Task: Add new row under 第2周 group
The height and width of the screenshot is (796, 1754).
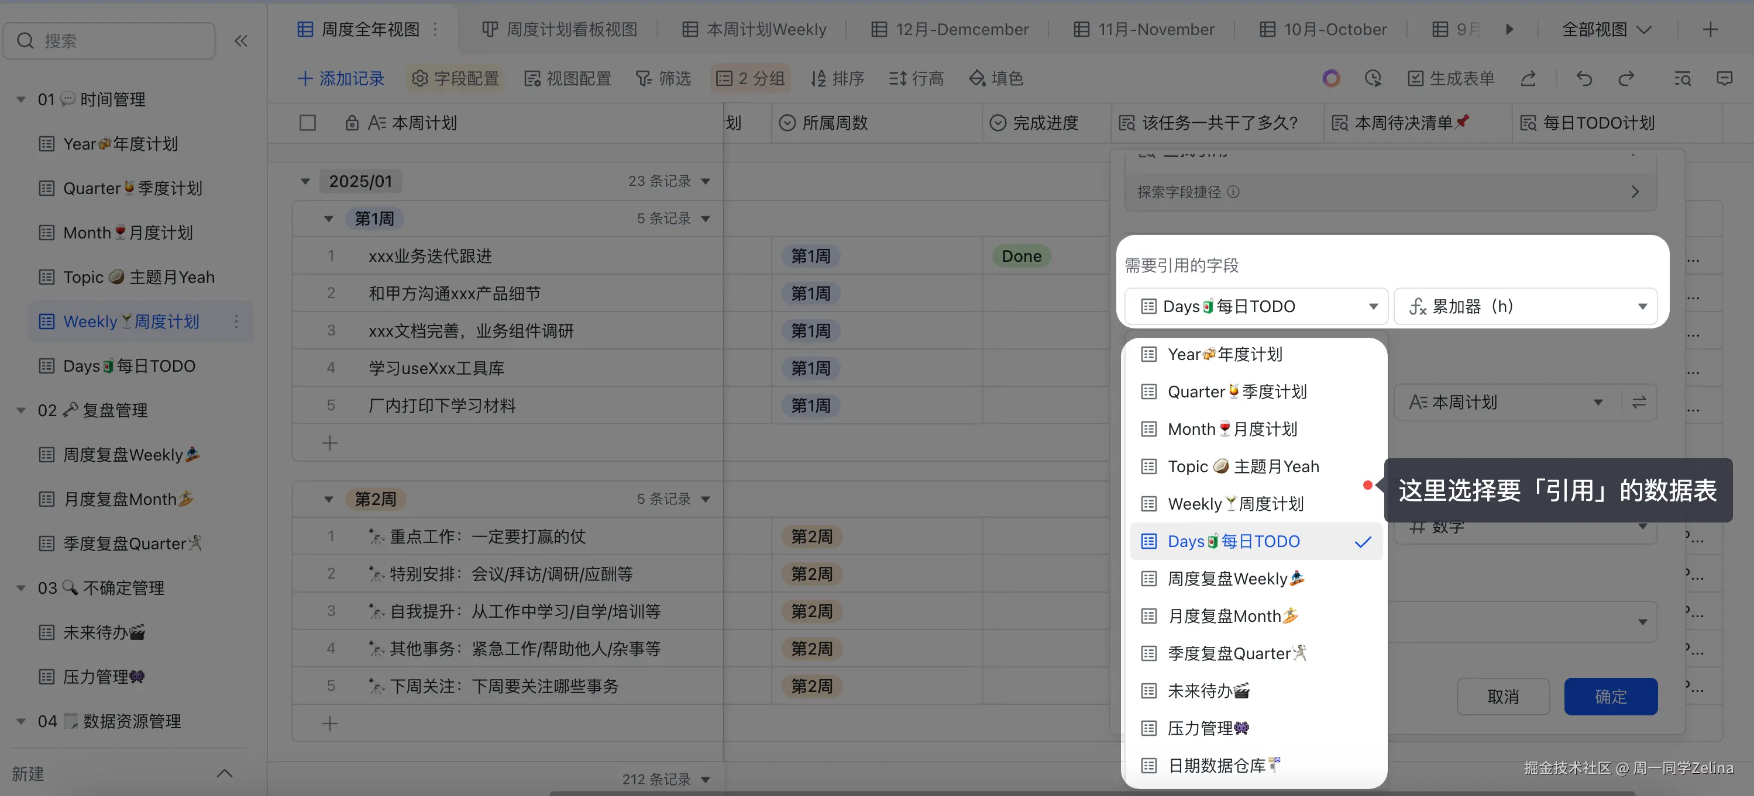Action: pos(329,723)
